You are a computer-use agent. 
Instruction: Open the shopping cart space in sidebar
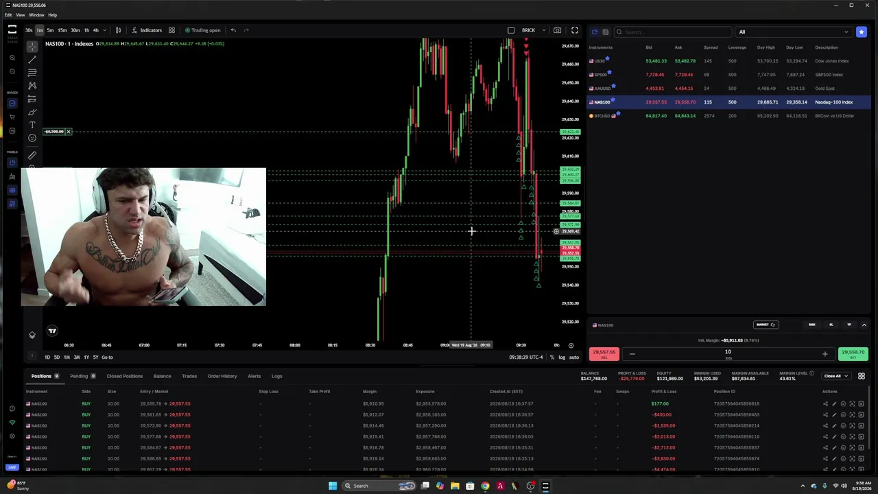click(12, 117)
